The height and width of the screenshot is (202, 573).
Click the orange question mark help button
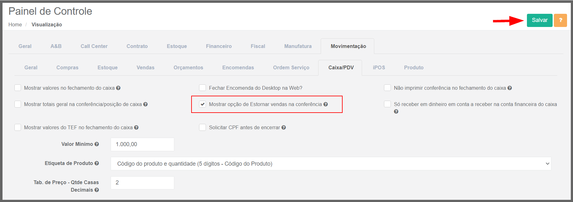point(560,20)
